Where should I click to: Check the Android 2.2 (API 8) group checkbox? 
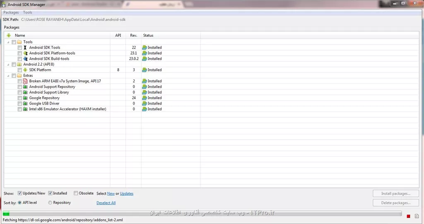14,64
